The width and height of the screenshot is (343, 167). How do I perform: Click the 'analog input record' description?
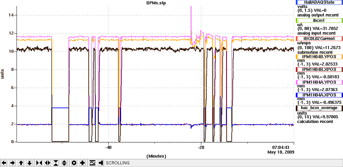tap(316, 33)
